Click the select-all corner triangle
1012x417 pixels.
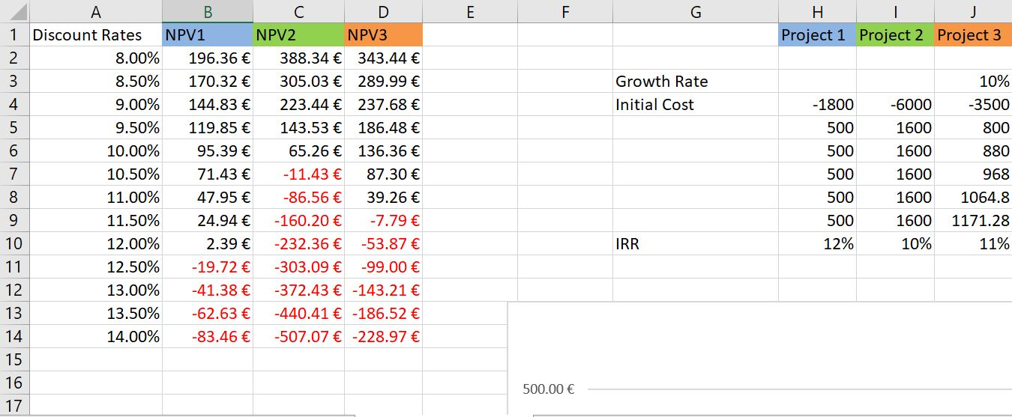[x=14, y=11]
